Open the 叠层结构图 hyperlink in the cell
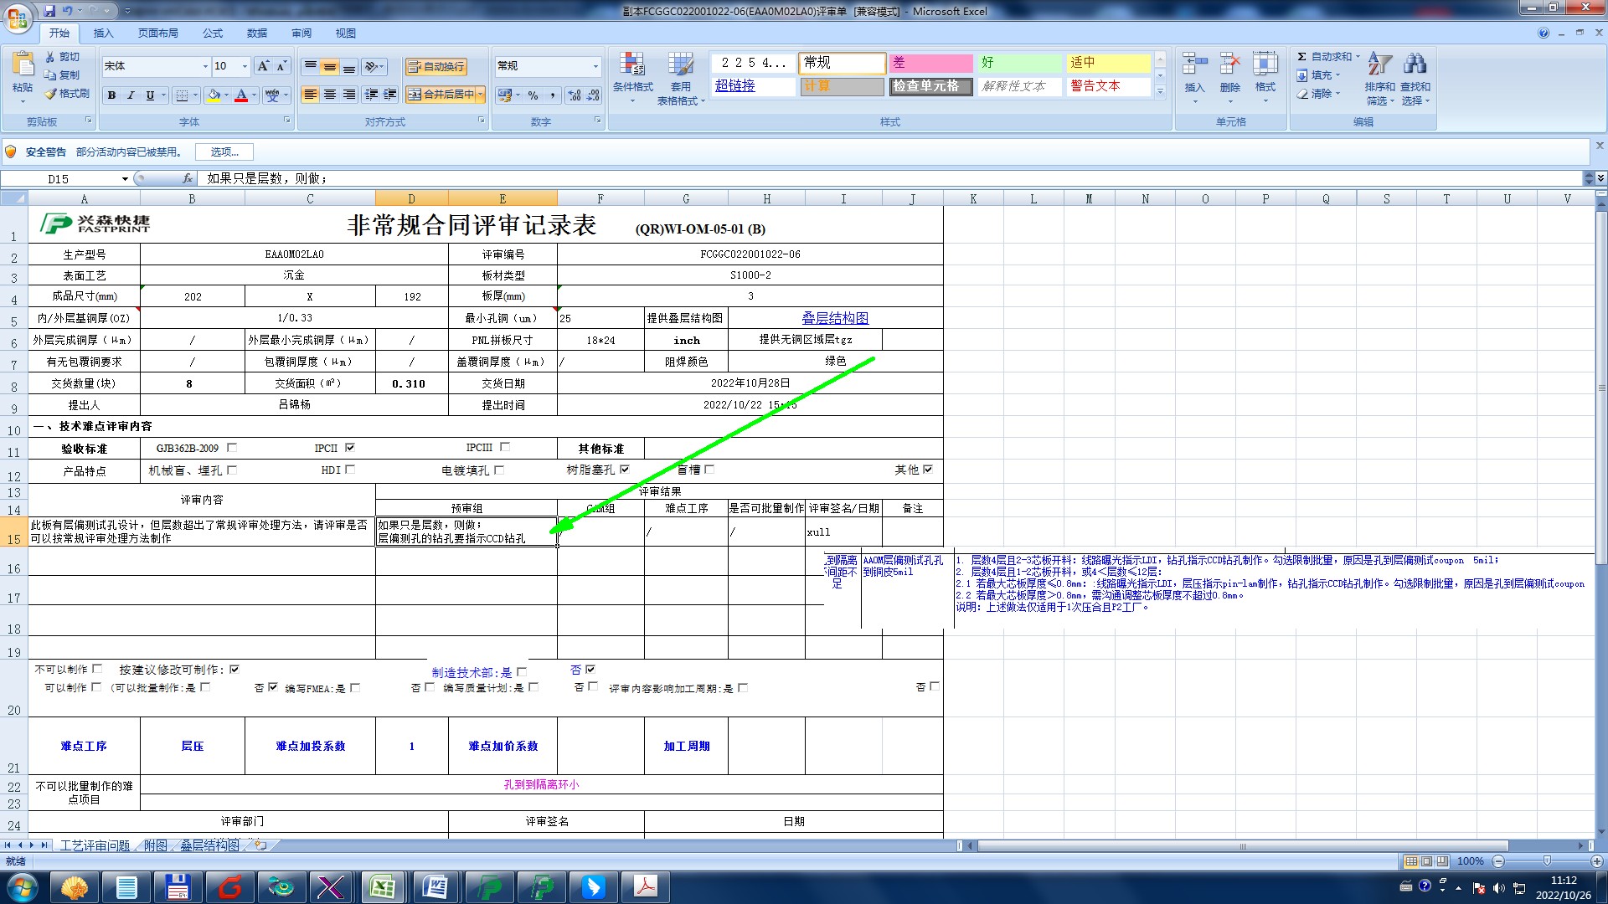Screen dimensions: 1608x904 point(835,318)
